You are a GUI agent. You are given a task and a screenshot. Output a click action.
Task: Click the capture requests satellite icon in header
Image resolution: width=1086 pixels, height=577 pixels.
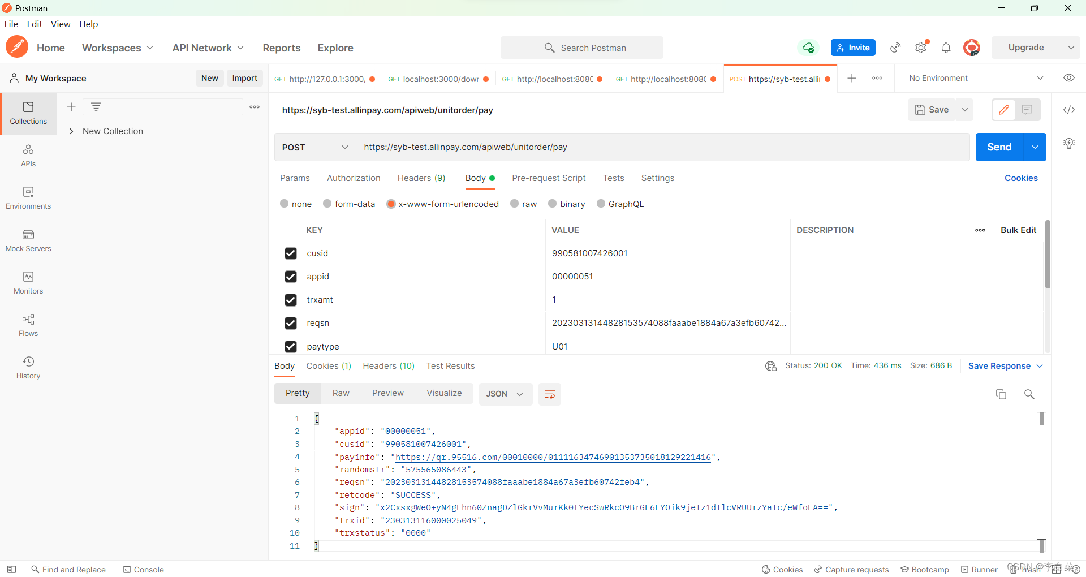(x=895, y=48)
